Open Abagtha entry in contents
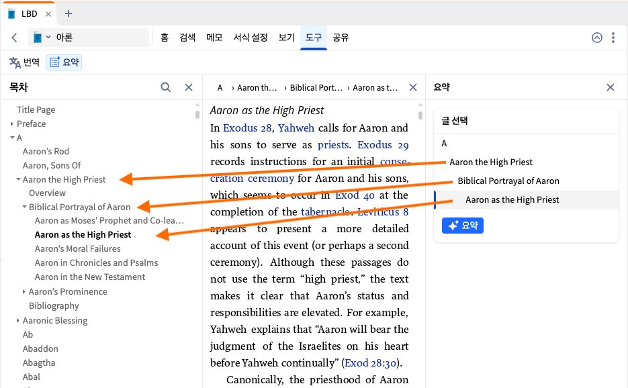This screenshot has width=628, height=388. [x=39, y=362]
